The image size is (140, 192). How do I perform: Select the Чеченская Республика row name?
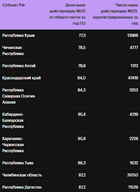(x=13, y=50)
